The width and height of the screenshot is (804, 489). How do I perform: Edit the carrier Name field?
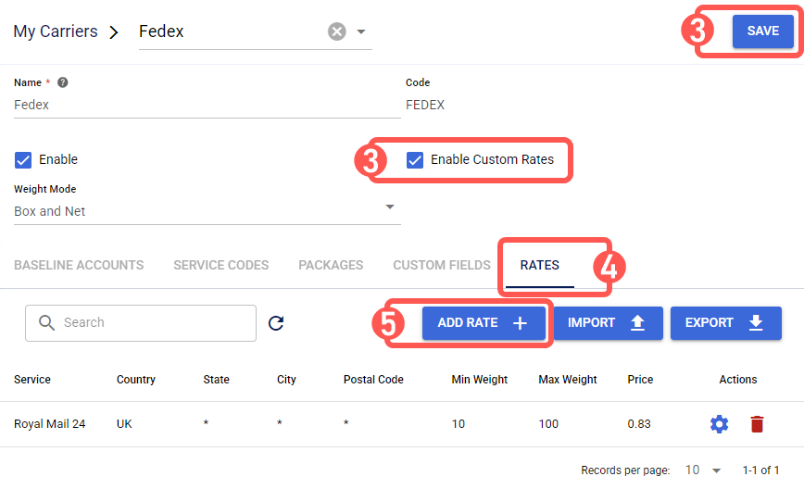(207, 105)
